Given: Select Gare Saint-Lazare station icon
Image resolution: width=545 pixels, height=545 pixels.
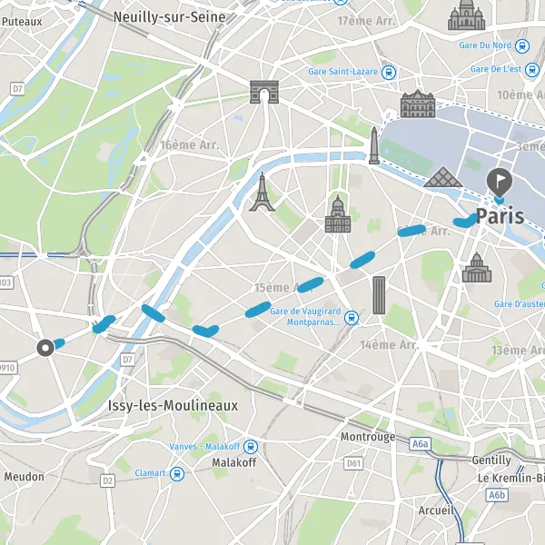Looking at the screenshot, I should (x=389, y=73).
